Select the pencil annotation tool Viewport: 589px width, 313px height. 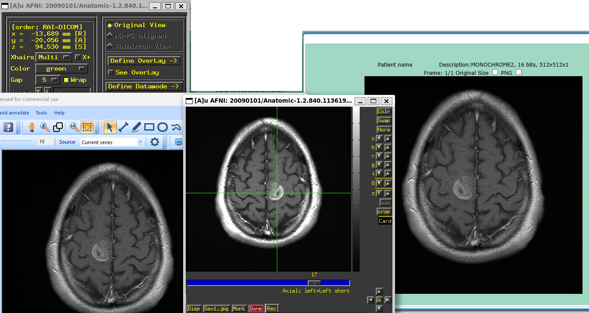click(136, 127)
